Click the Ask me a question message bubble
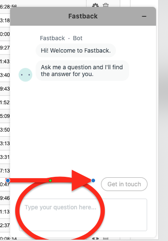168x241 pixels. tap(82, 71)
